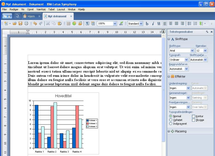Justify the paragraph text
This screenshot has width=215, height=156.
coord(177,24)
